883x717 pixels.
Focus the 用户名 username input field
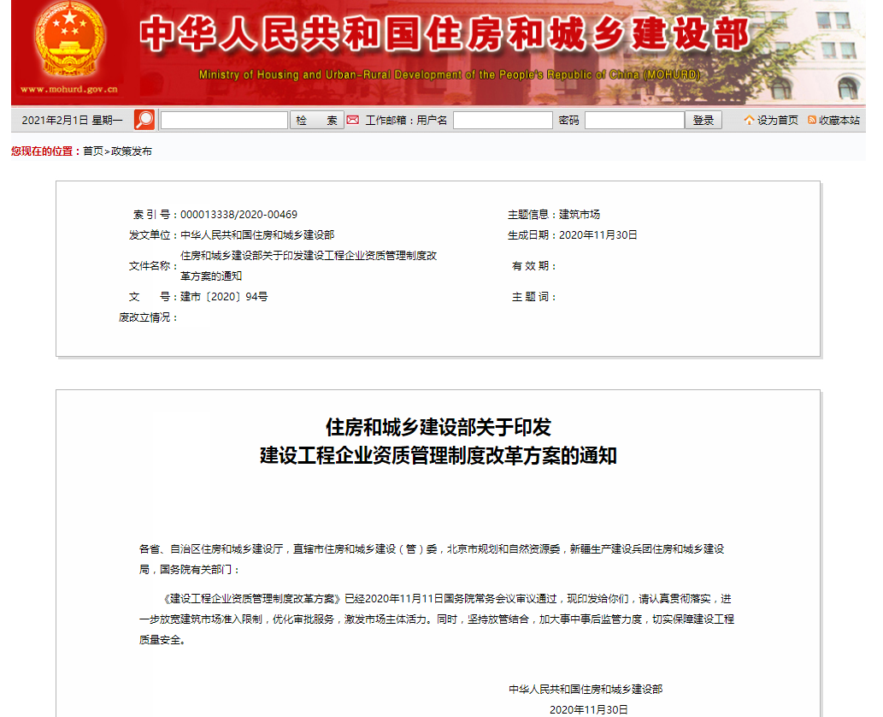click(503, 120)
